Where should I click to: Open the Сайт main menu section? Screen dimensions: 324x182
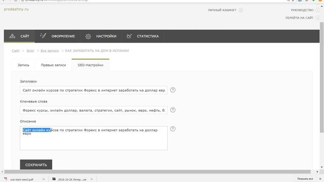click(x=19, y=36)
